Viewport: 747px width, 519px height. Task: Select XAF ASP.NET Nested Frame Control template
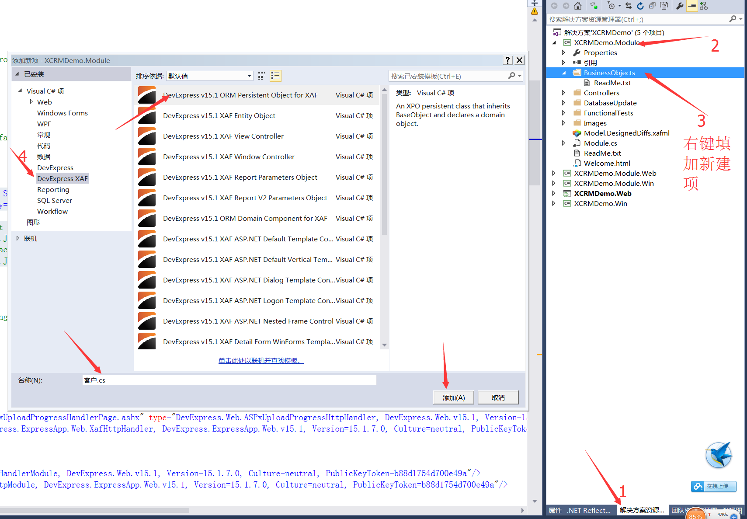click(x=257, y=321)
